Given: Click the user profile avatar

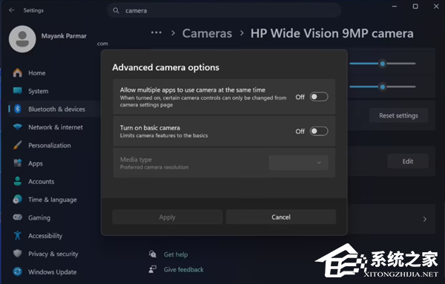Looking at the screenshot, I should point(22,39).
